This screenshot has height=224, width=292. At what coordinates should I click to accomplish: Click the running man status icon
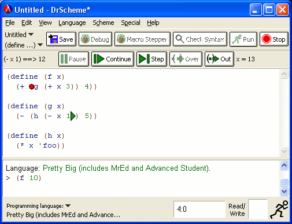pos(279,210)
